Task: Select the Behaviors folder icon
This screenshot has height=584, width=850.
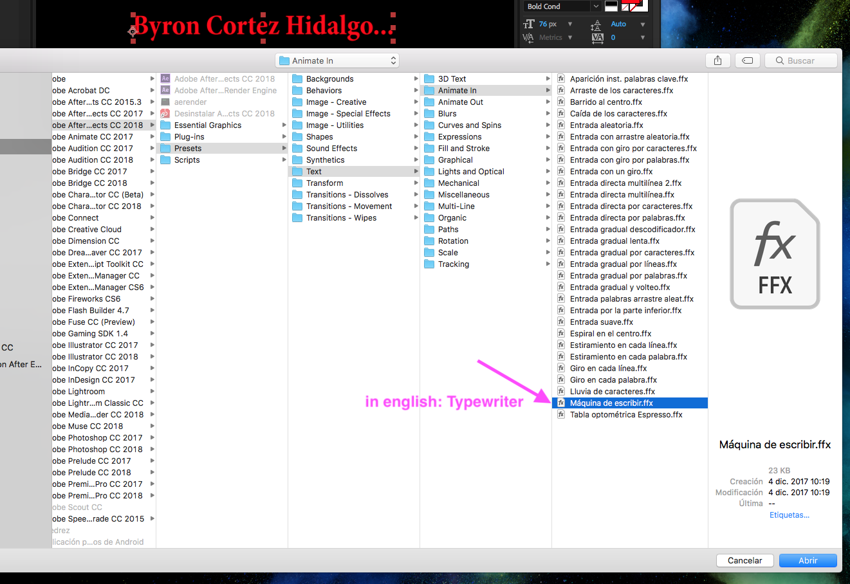Action: coord(297,91)
